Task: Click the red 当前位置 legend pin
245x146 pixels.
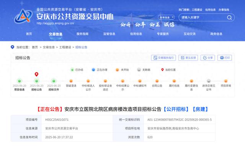Action: tap(162, 70)
